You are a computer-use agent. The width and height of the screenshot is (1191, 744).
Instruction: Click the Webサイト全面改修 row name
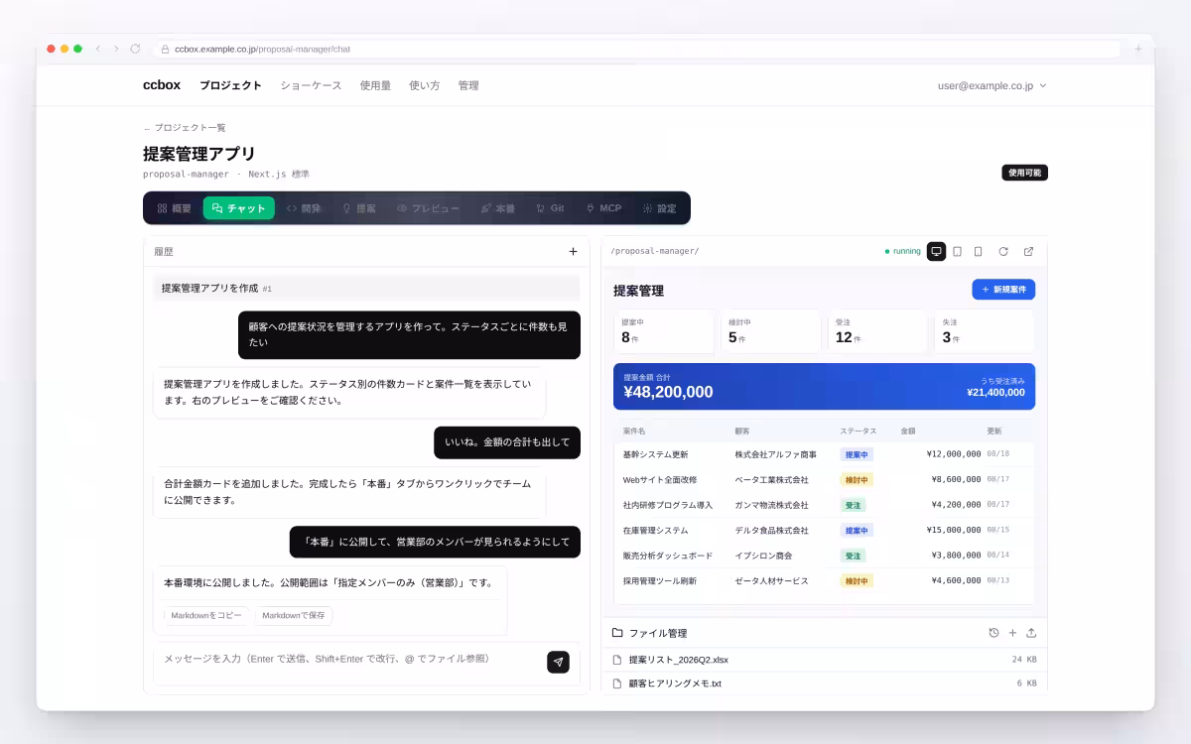point(660,480)
